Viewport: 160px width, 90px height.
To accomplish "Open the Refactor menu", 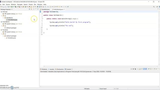I will pyautogui.click(x=13, y=4).
